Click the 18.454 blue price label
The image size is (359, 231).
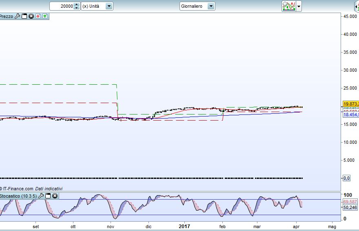tap(351, 114)
